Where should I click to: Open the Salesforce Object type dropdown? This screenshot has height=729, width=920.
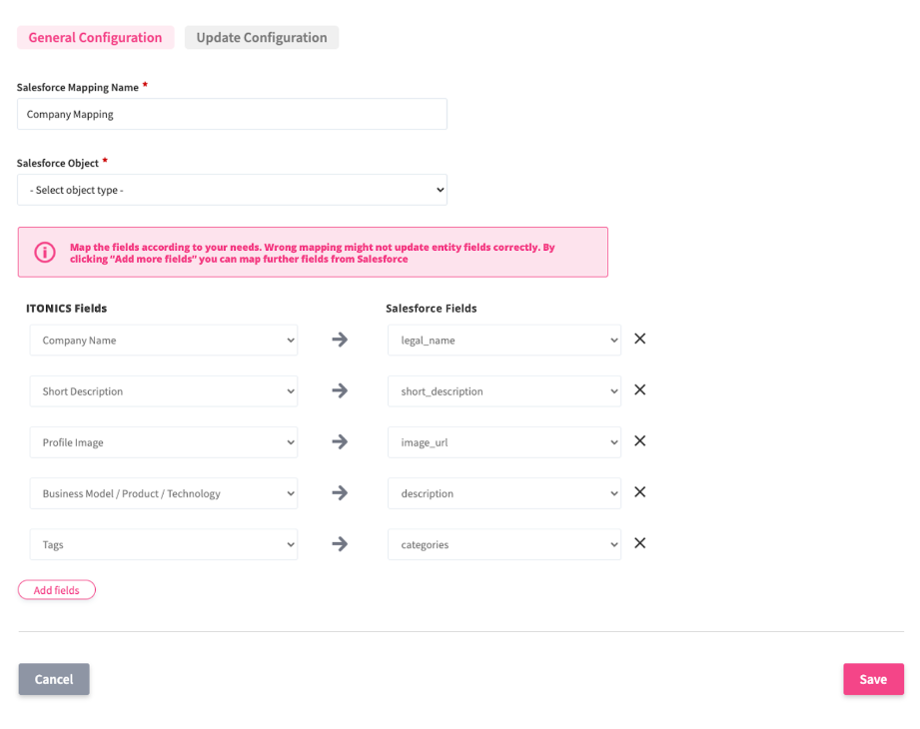[x=232, y=190]
